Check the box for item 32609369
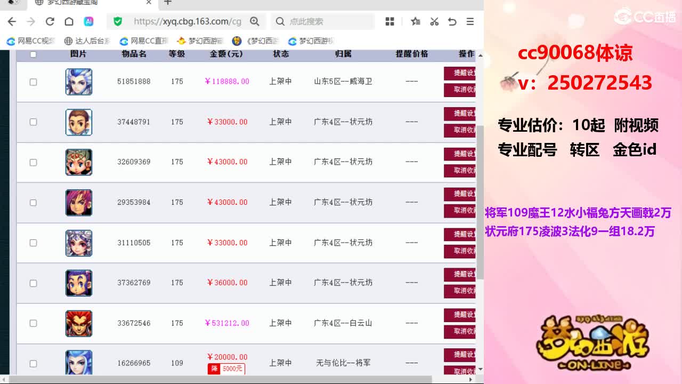Image resolution: width=682 pixels, height=384 pixels. coord(33,162)
